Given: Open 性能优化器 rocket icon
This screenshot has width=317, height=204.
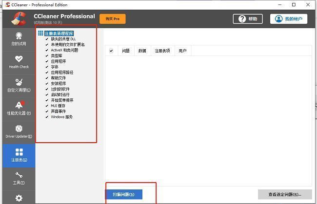Looking at the screenshot, I should [19, 104].
